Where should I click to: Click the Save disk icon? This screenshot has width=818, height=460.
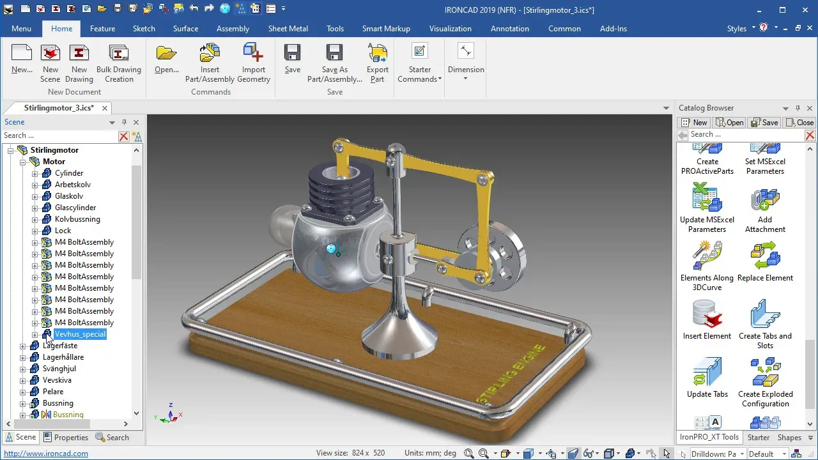293,53
